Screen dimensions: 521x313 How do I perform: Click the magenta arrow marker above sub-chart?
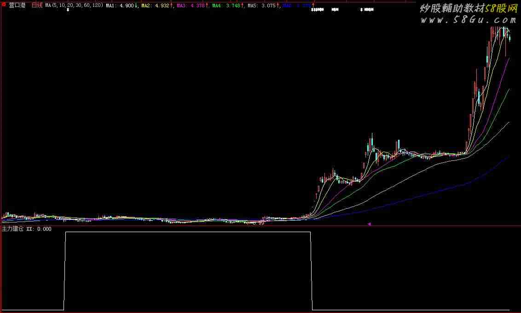pyautogui.click(x=369, y=224)
